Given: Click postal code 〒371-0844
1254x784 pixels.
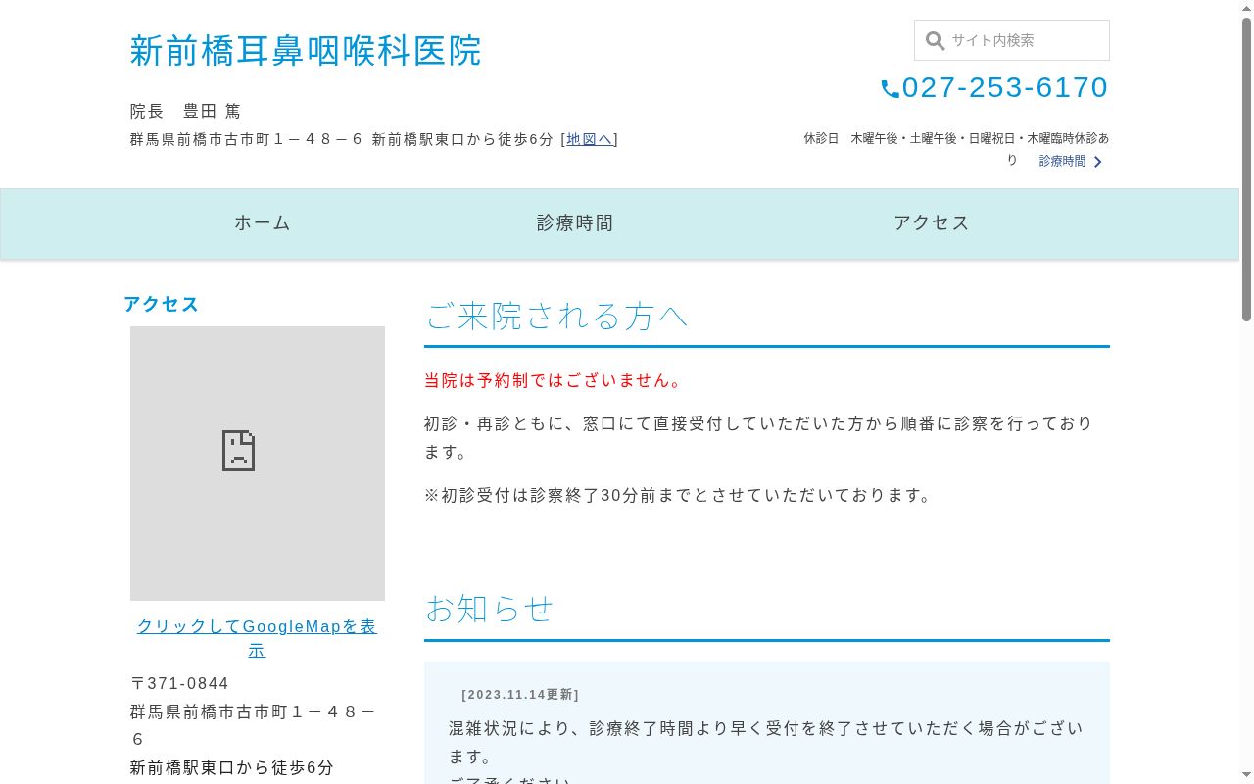Looking at the screenshot, I should (179, 684).
